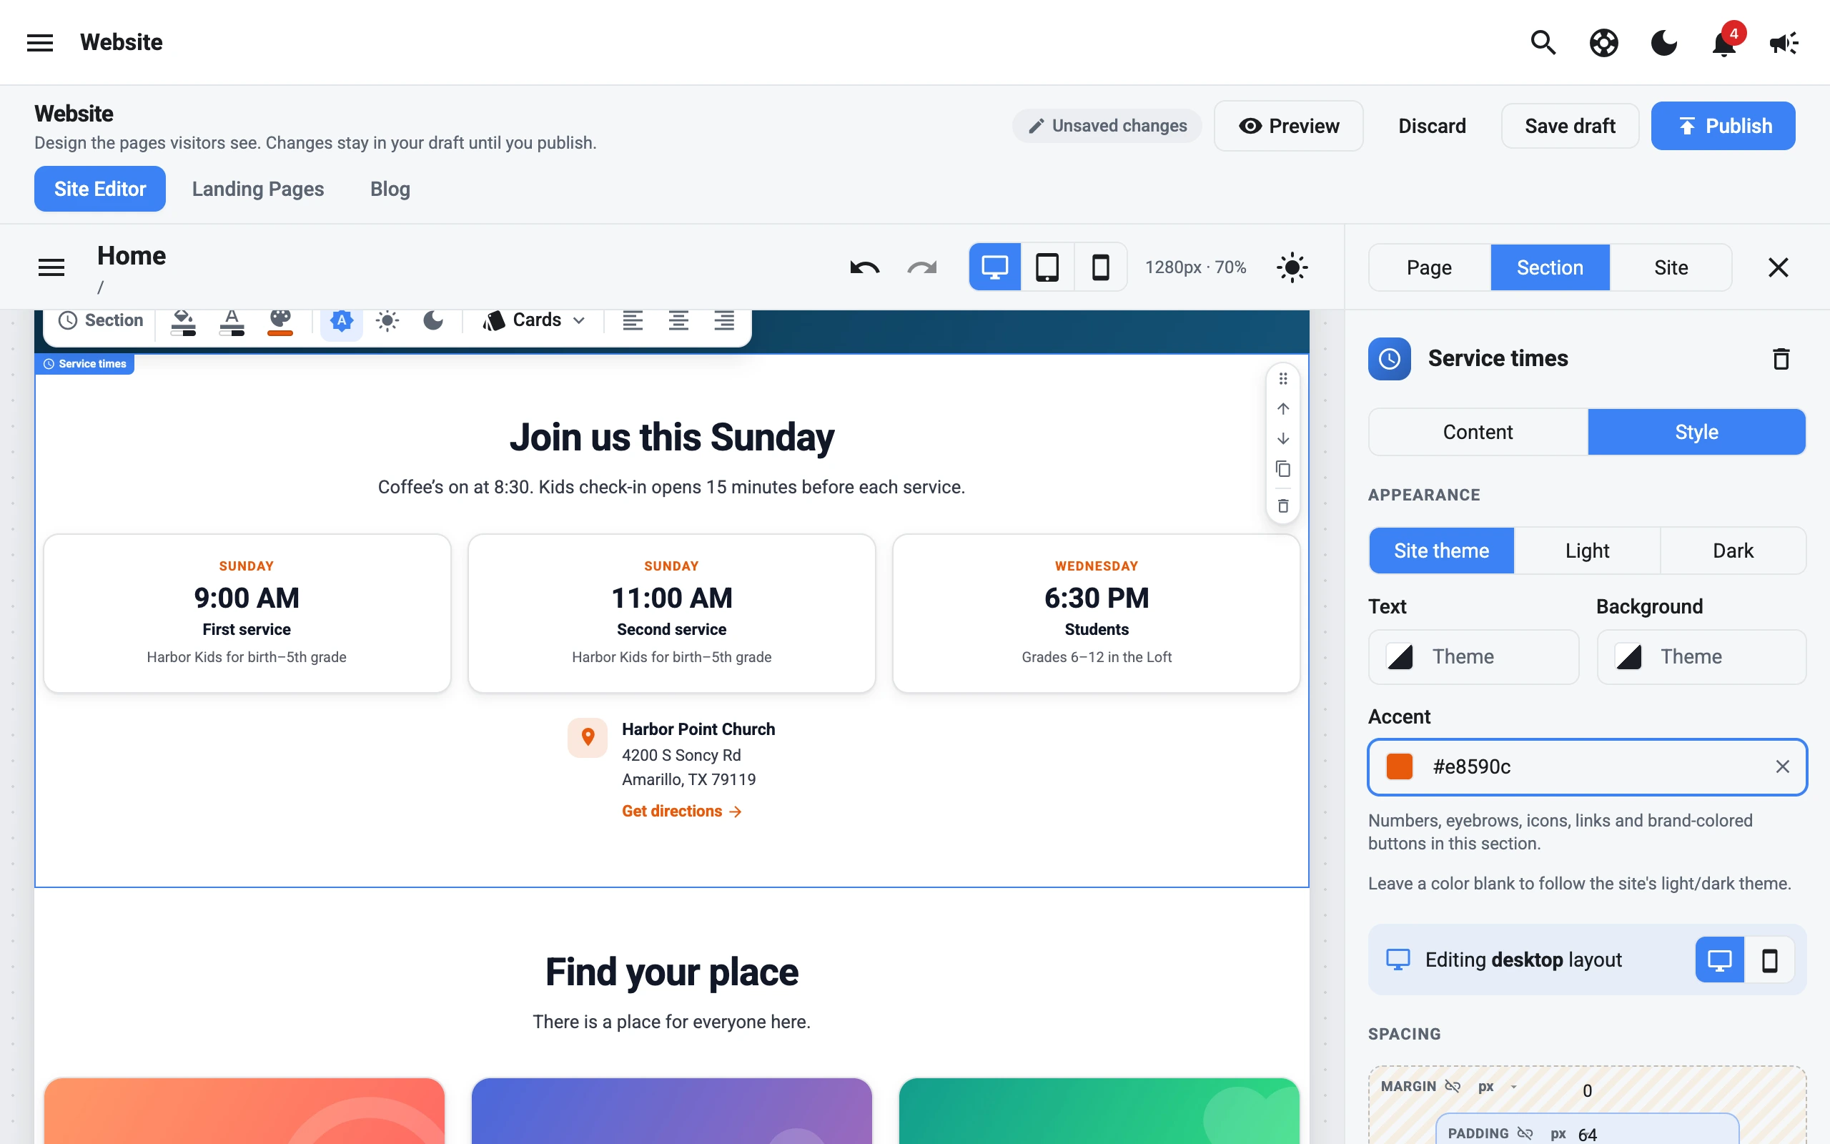This screenshot has height=1144, width=1830.
Task: Delete section from canvas floating controls
Action: (1282, 506)
